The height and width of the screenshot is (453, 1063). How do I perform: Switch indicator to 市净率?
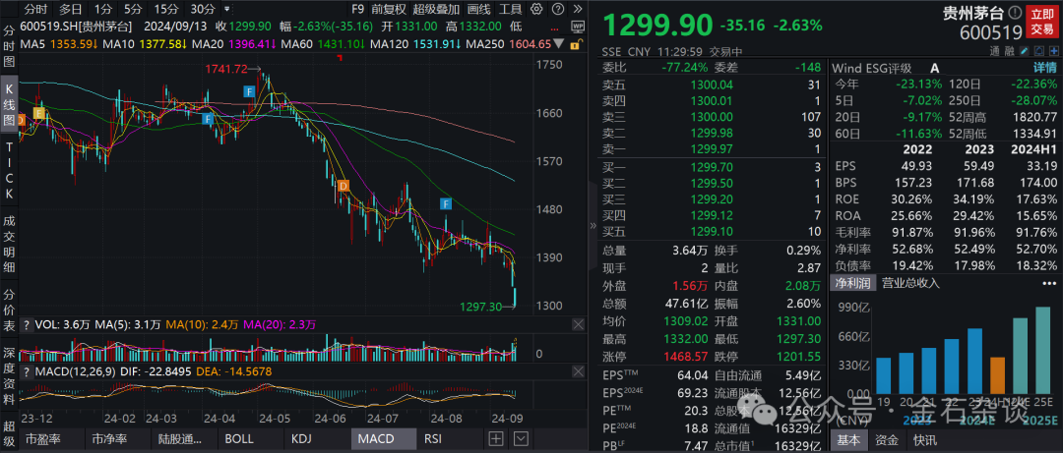[x=116, y=439]
